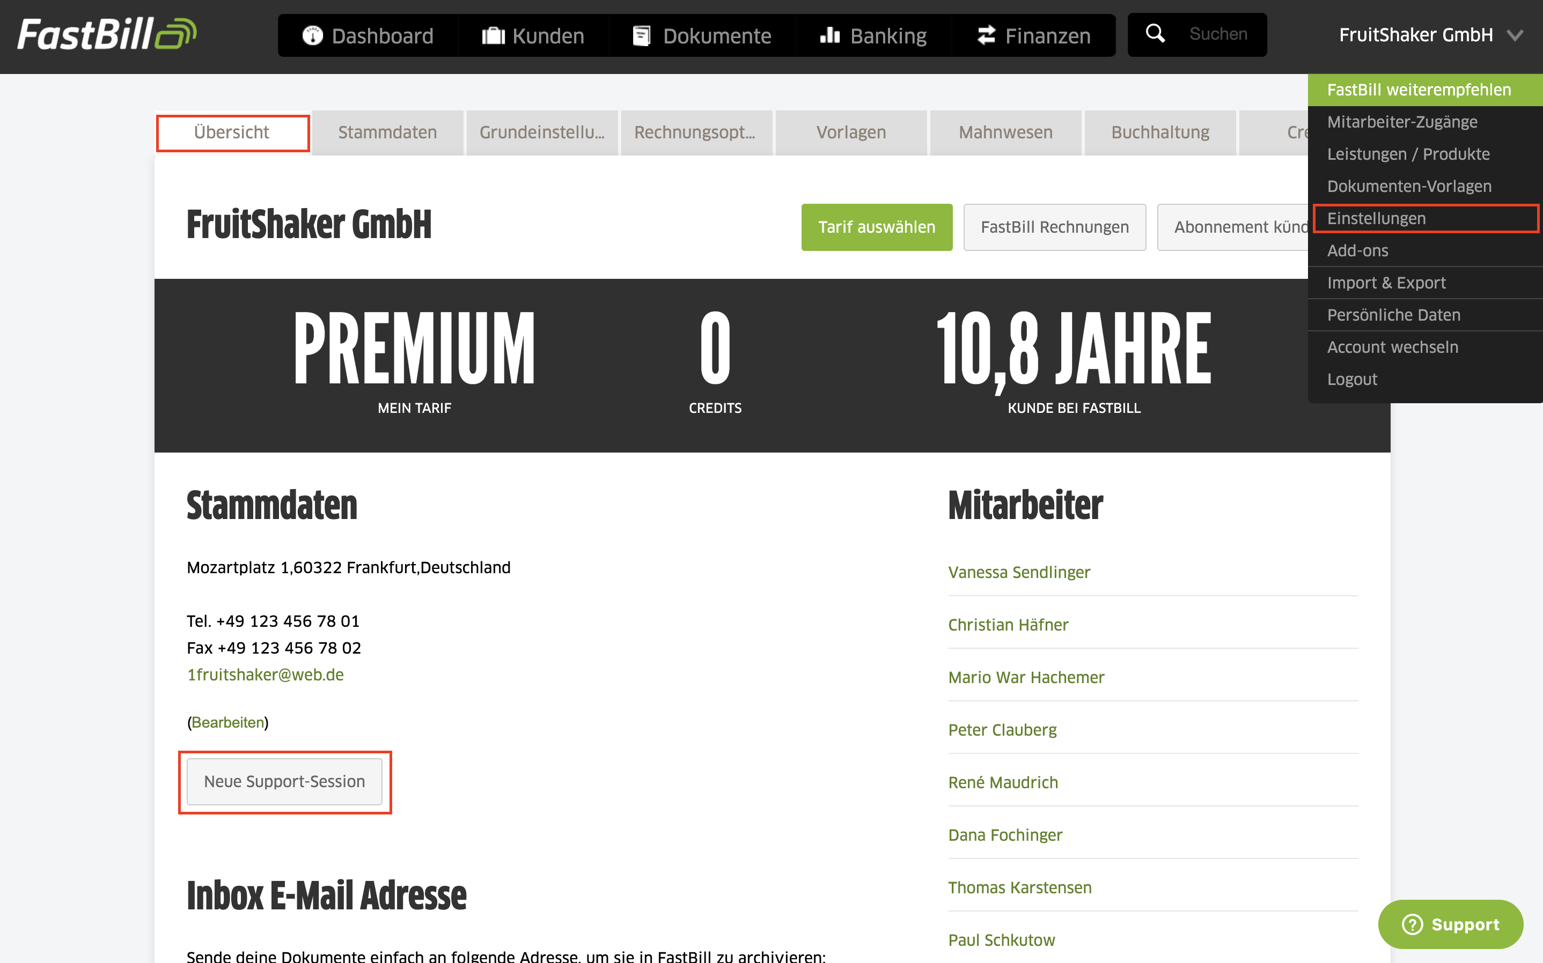Screen dimensions: 1543x963
Task: Click the magnifying glass search icon
Action: coord(1155,33)
